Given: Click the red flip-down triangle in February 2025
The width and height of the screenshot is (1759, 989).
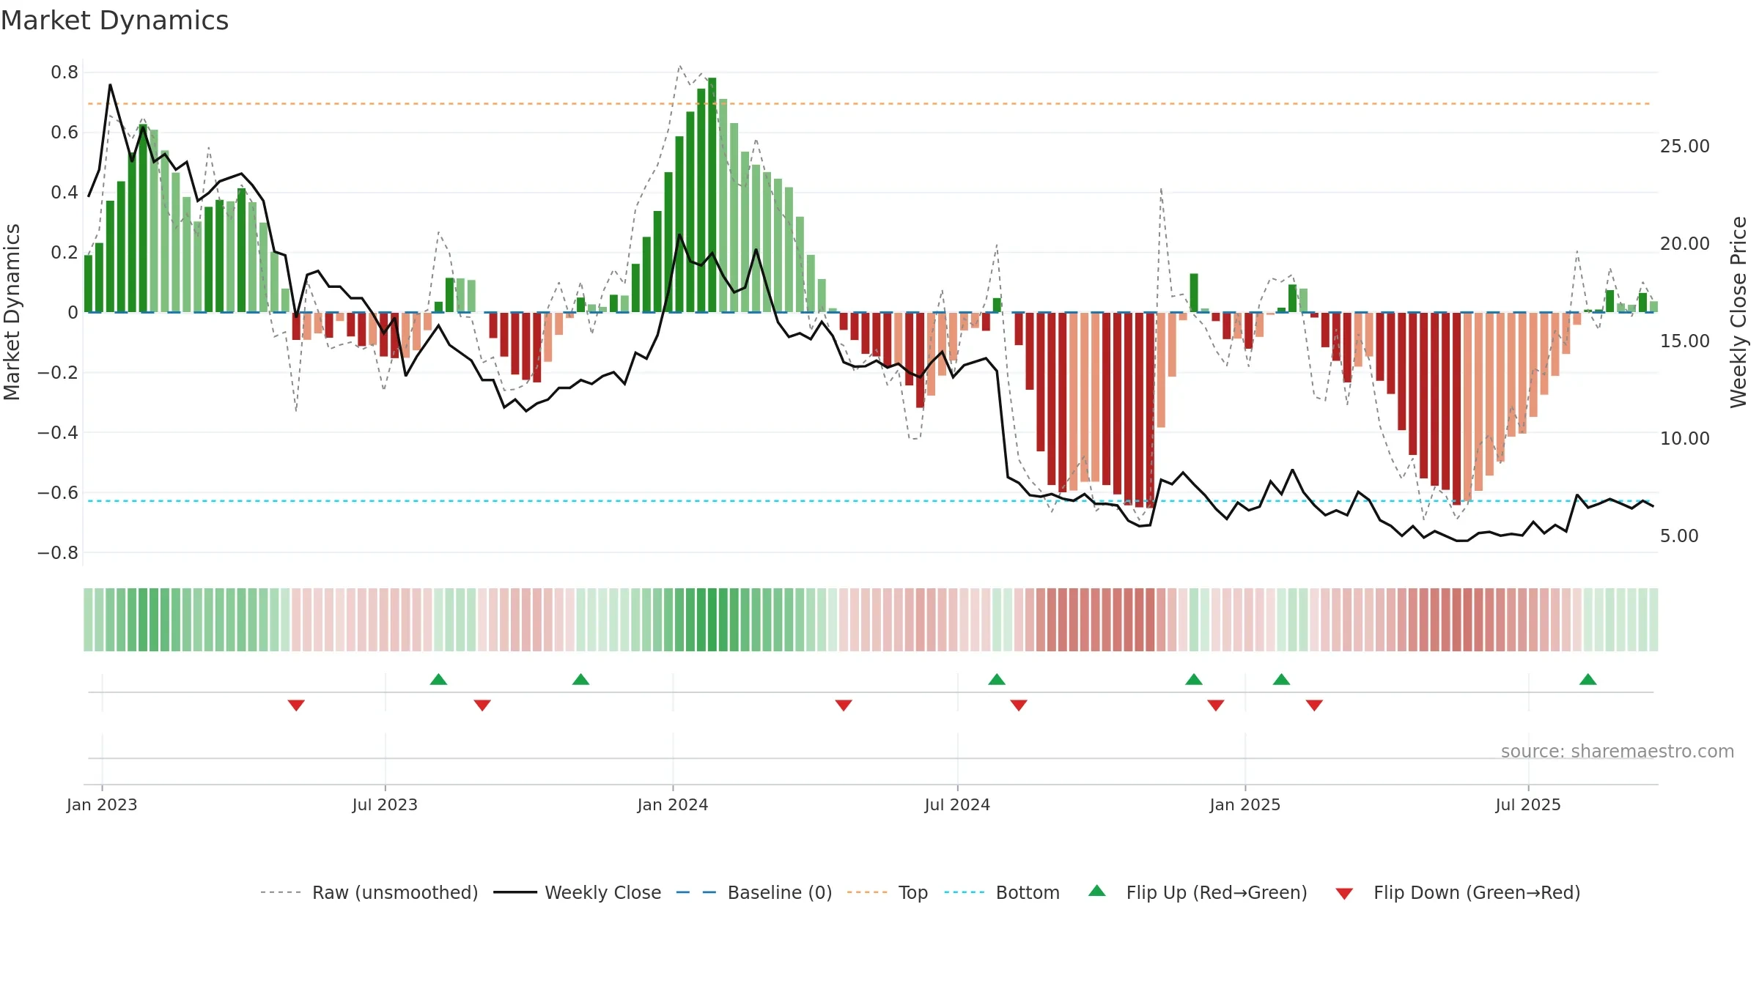Looking at the screenshot, I should (x=1314, y=705).
